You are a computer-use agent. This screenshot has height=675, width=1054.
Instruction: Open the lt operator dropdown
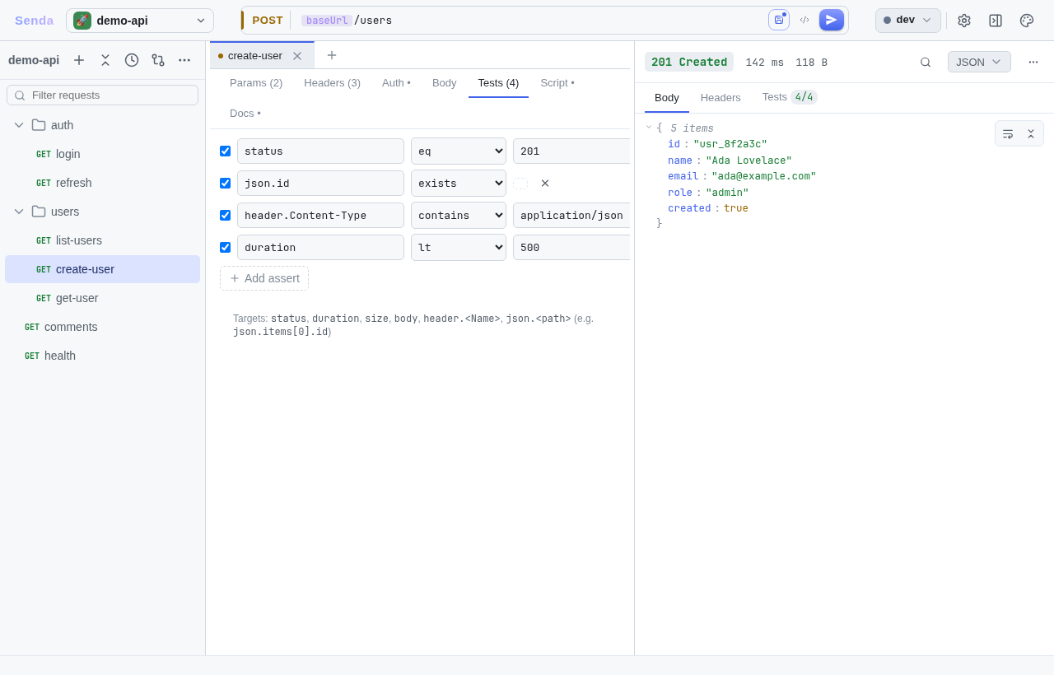click(x=459, y=248)
